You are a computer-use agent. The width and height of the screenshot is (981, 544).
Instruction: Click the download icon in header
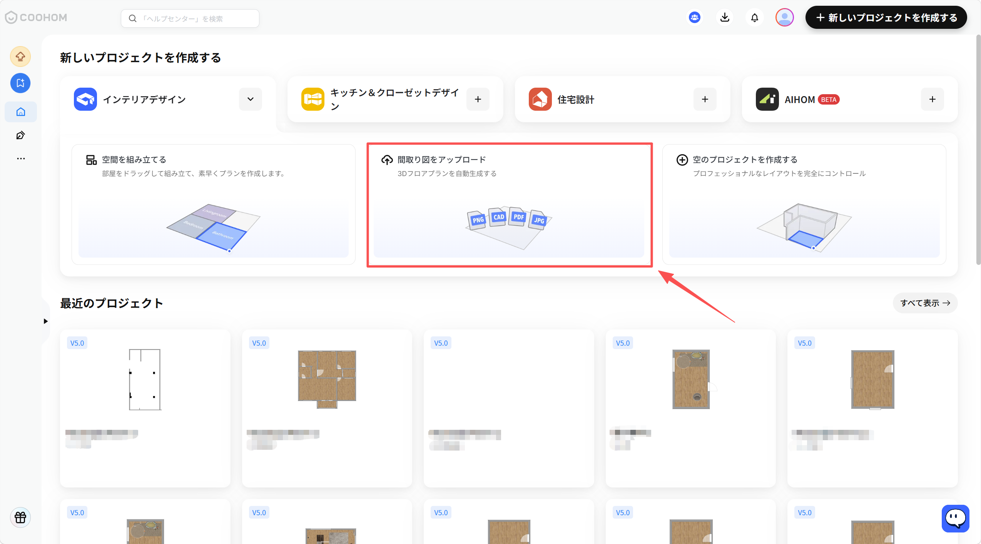tap(725, 17)
